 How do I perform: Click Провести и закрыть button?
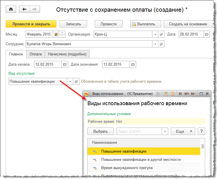click(31, 24)
